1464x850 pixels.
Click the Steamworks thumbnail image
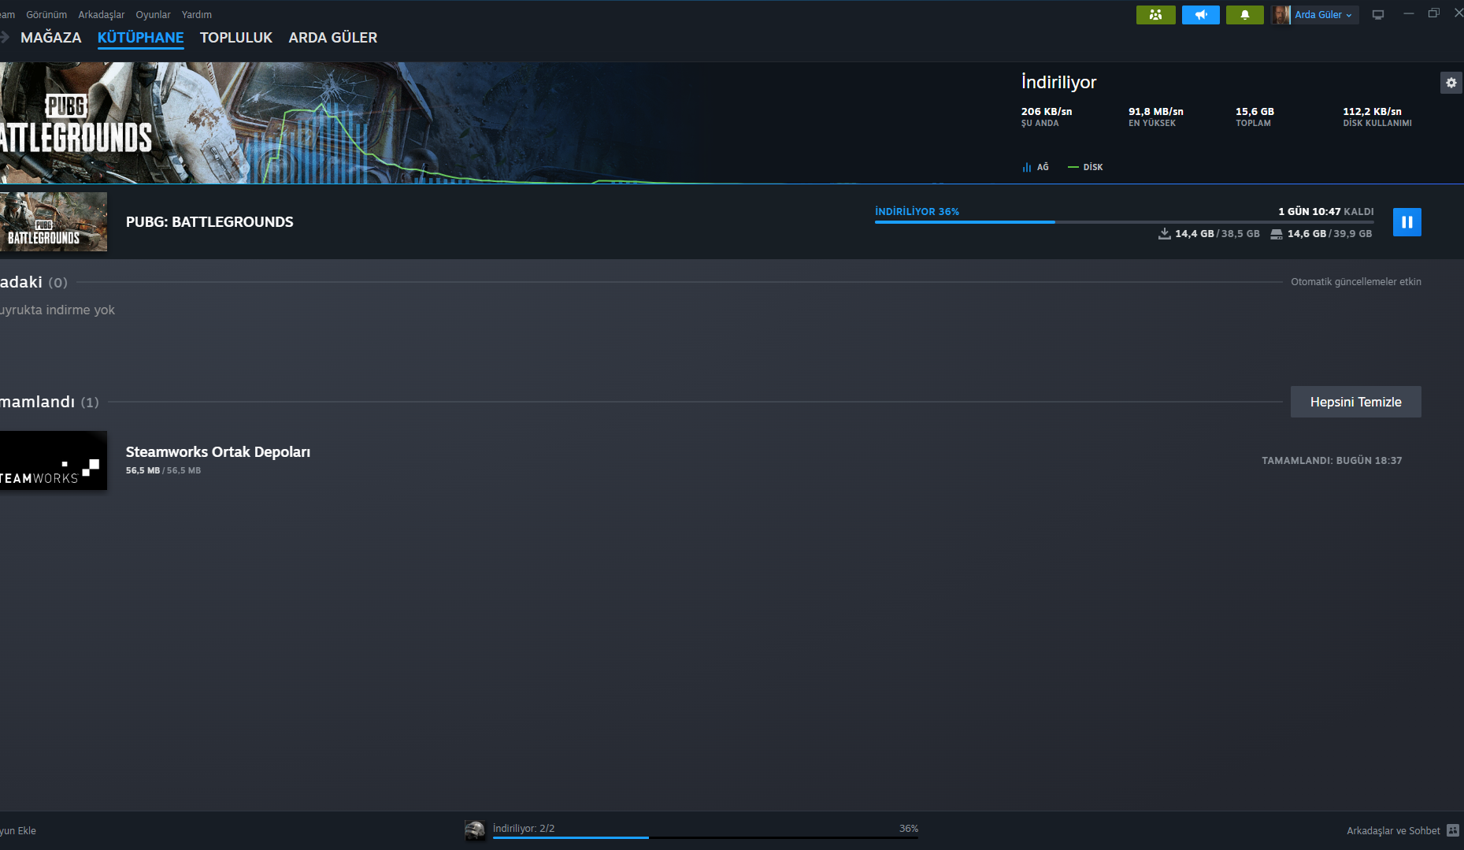coord(54,461)
